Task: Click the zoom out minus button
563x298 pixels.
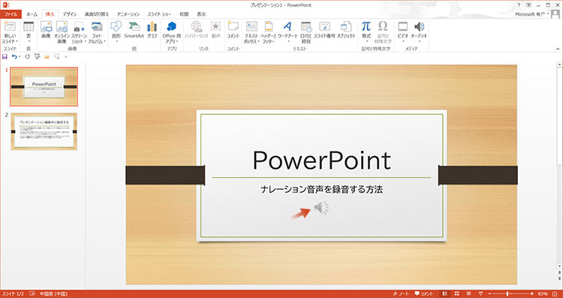Action: pyautogui.click(x=489, y=293)
